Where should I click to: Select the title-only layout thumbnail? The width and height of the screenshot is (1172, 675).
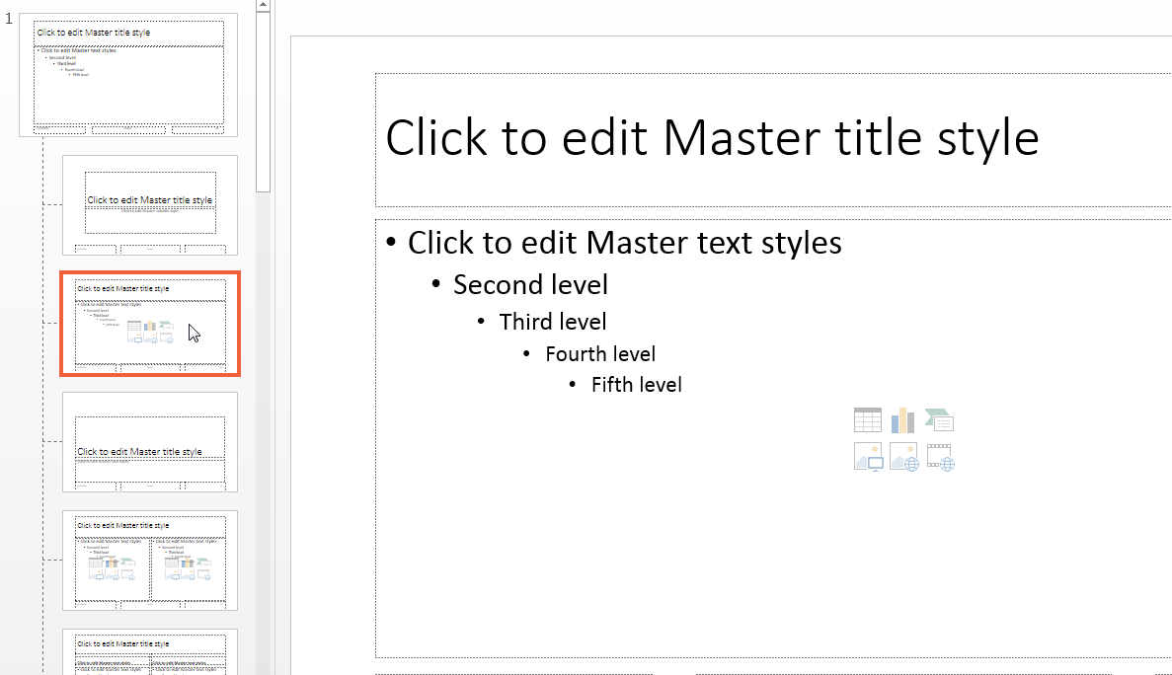click(150, 442)
